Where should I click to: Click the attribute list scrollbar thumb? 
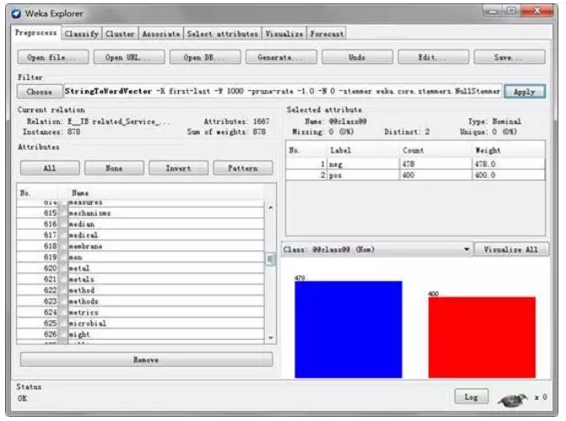point(271,259)
